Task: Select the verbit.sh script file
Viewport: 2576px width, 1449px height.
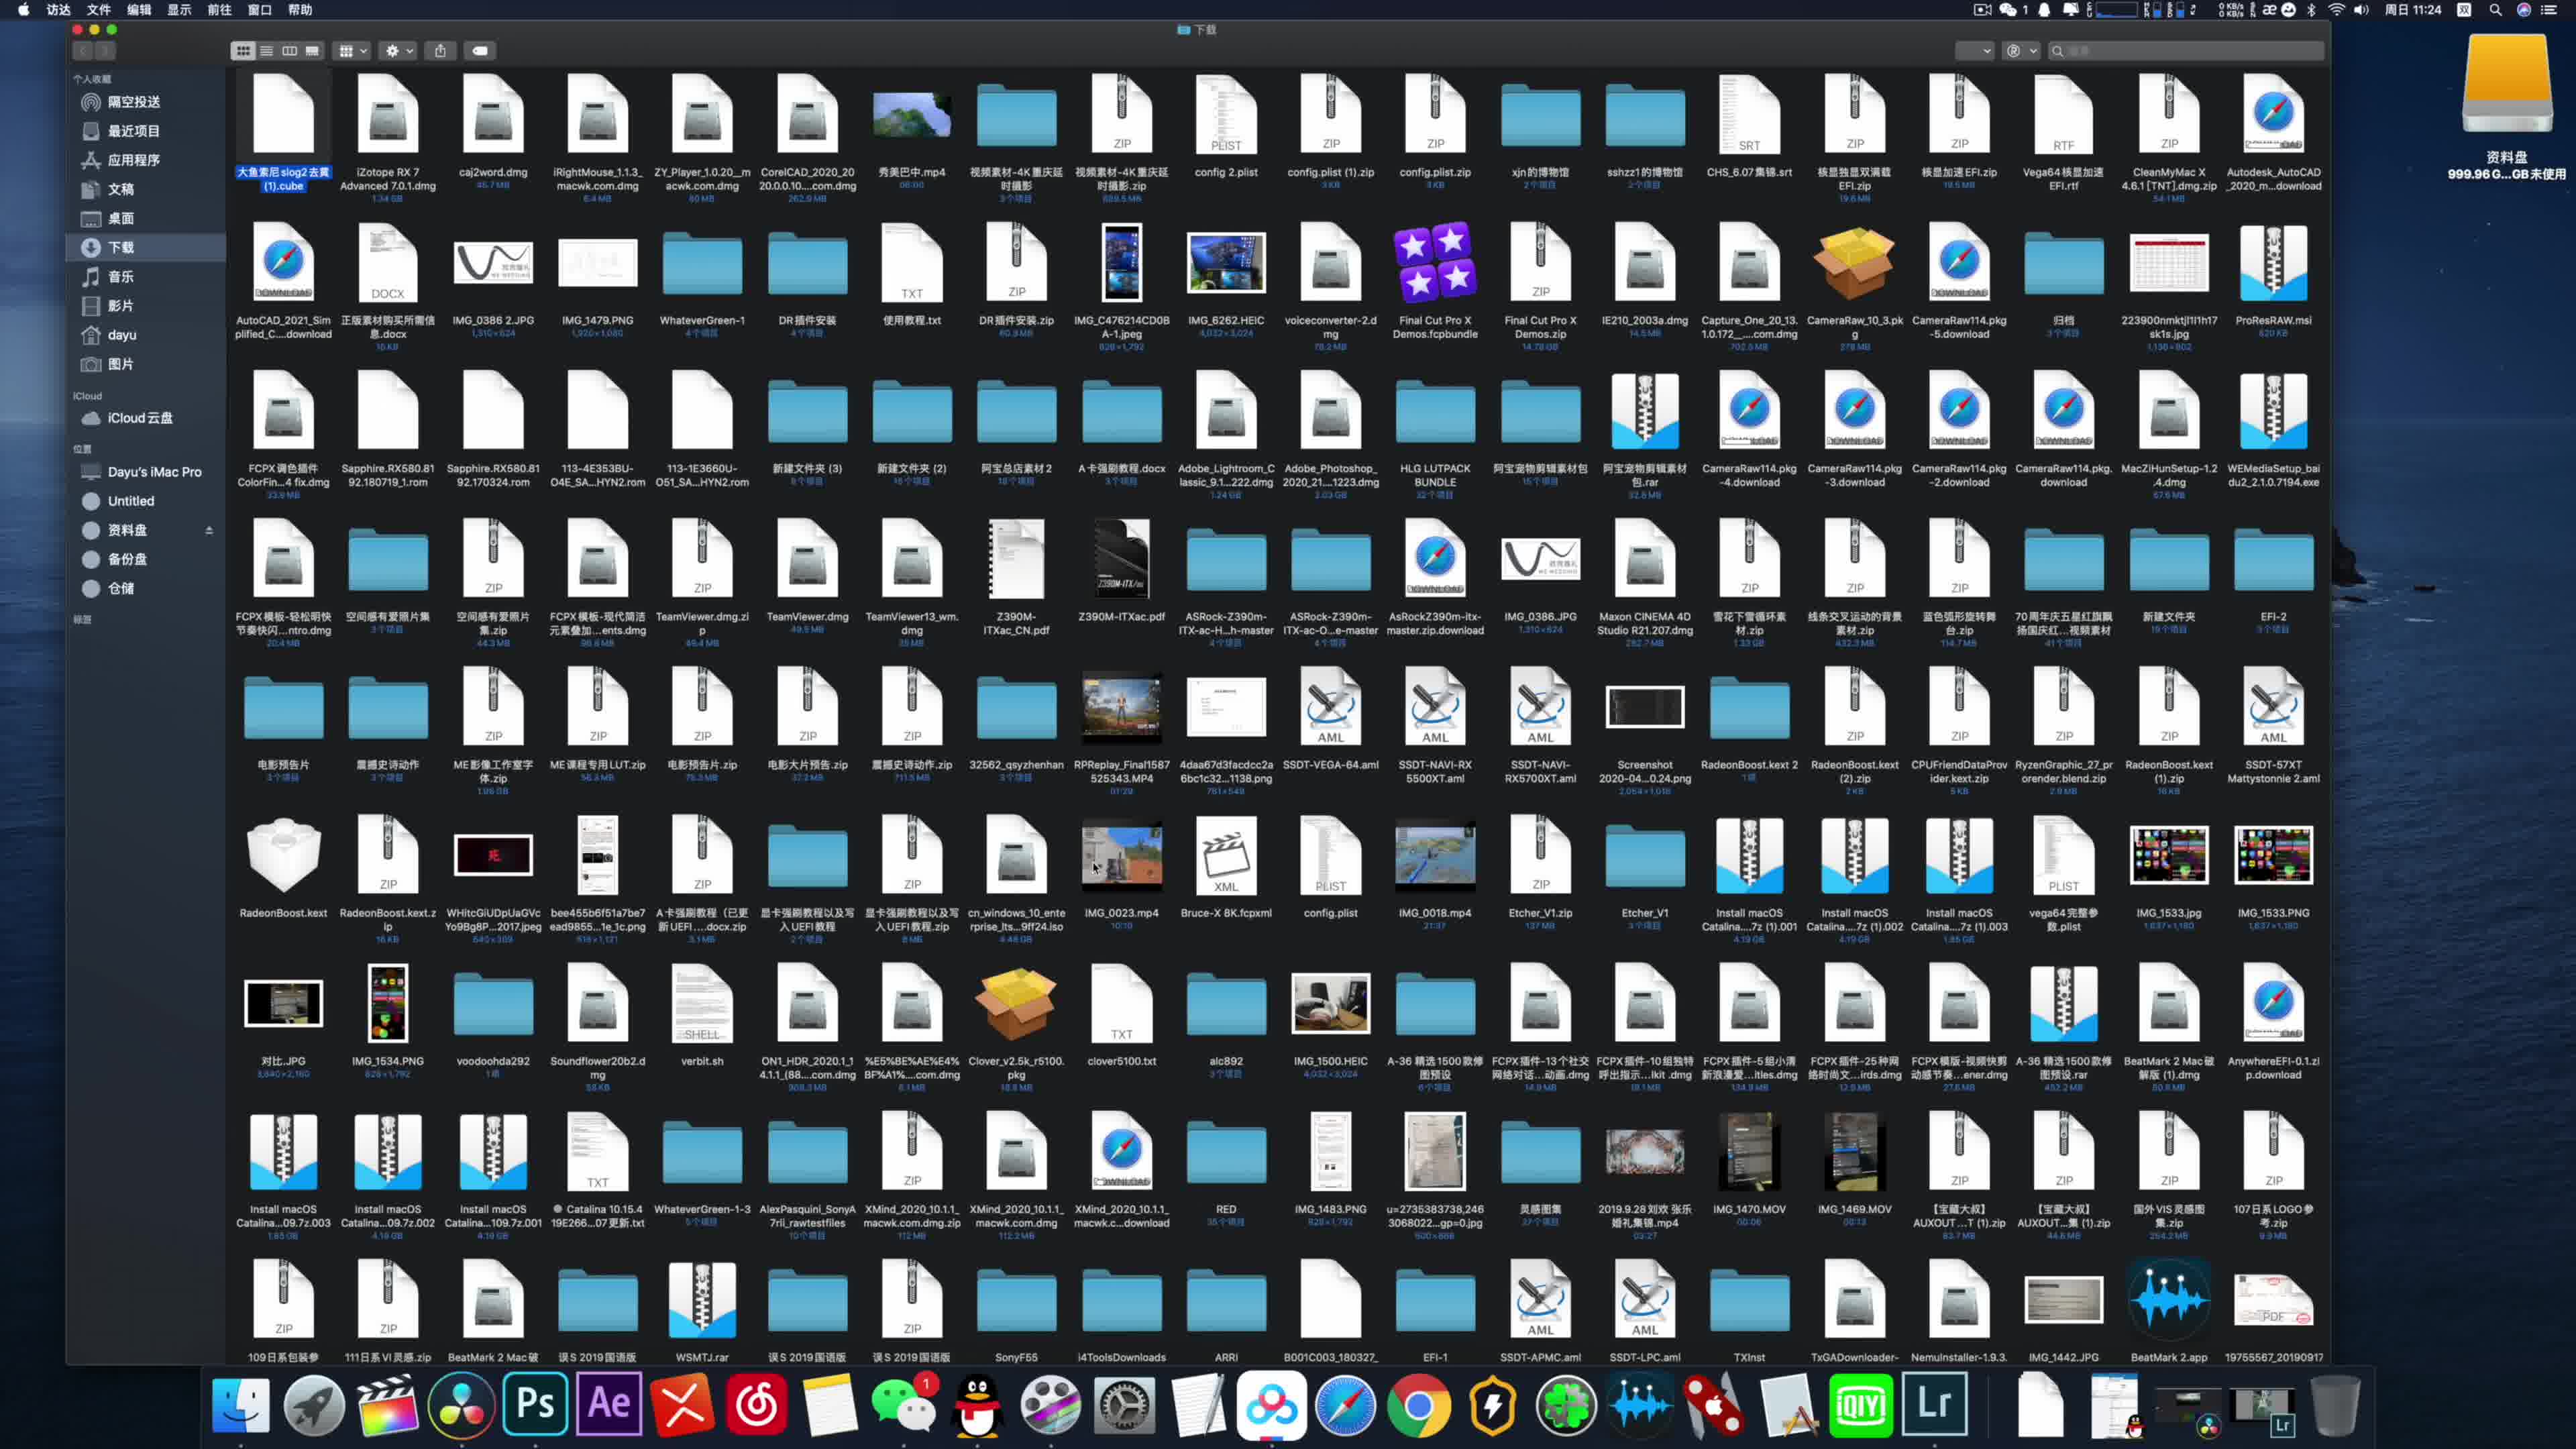Action: (702, 1003)
